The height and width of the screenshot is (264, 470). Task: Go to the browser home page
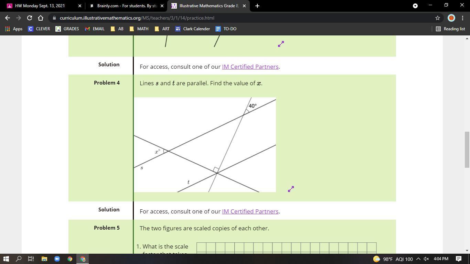tap(41, 18)
